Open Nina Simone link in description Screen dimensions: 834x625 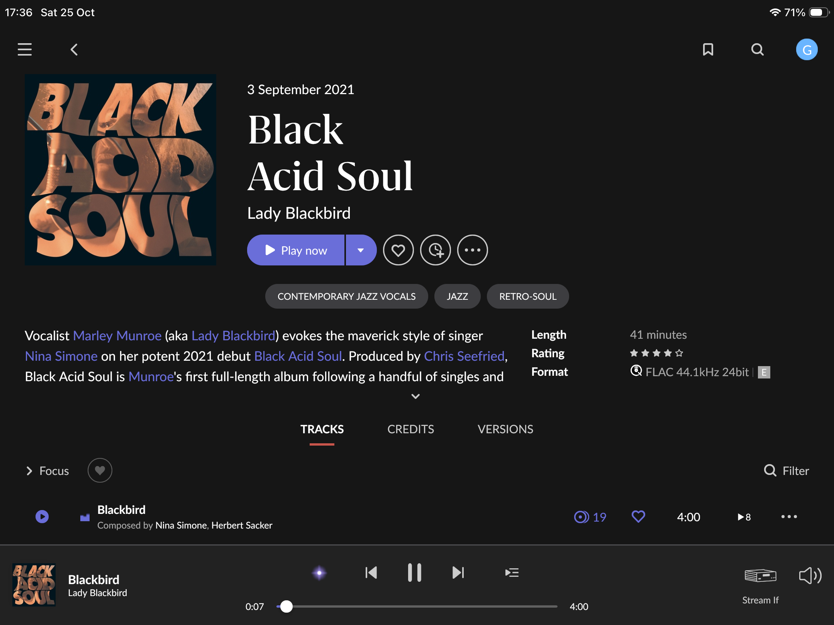coord(61,356)
